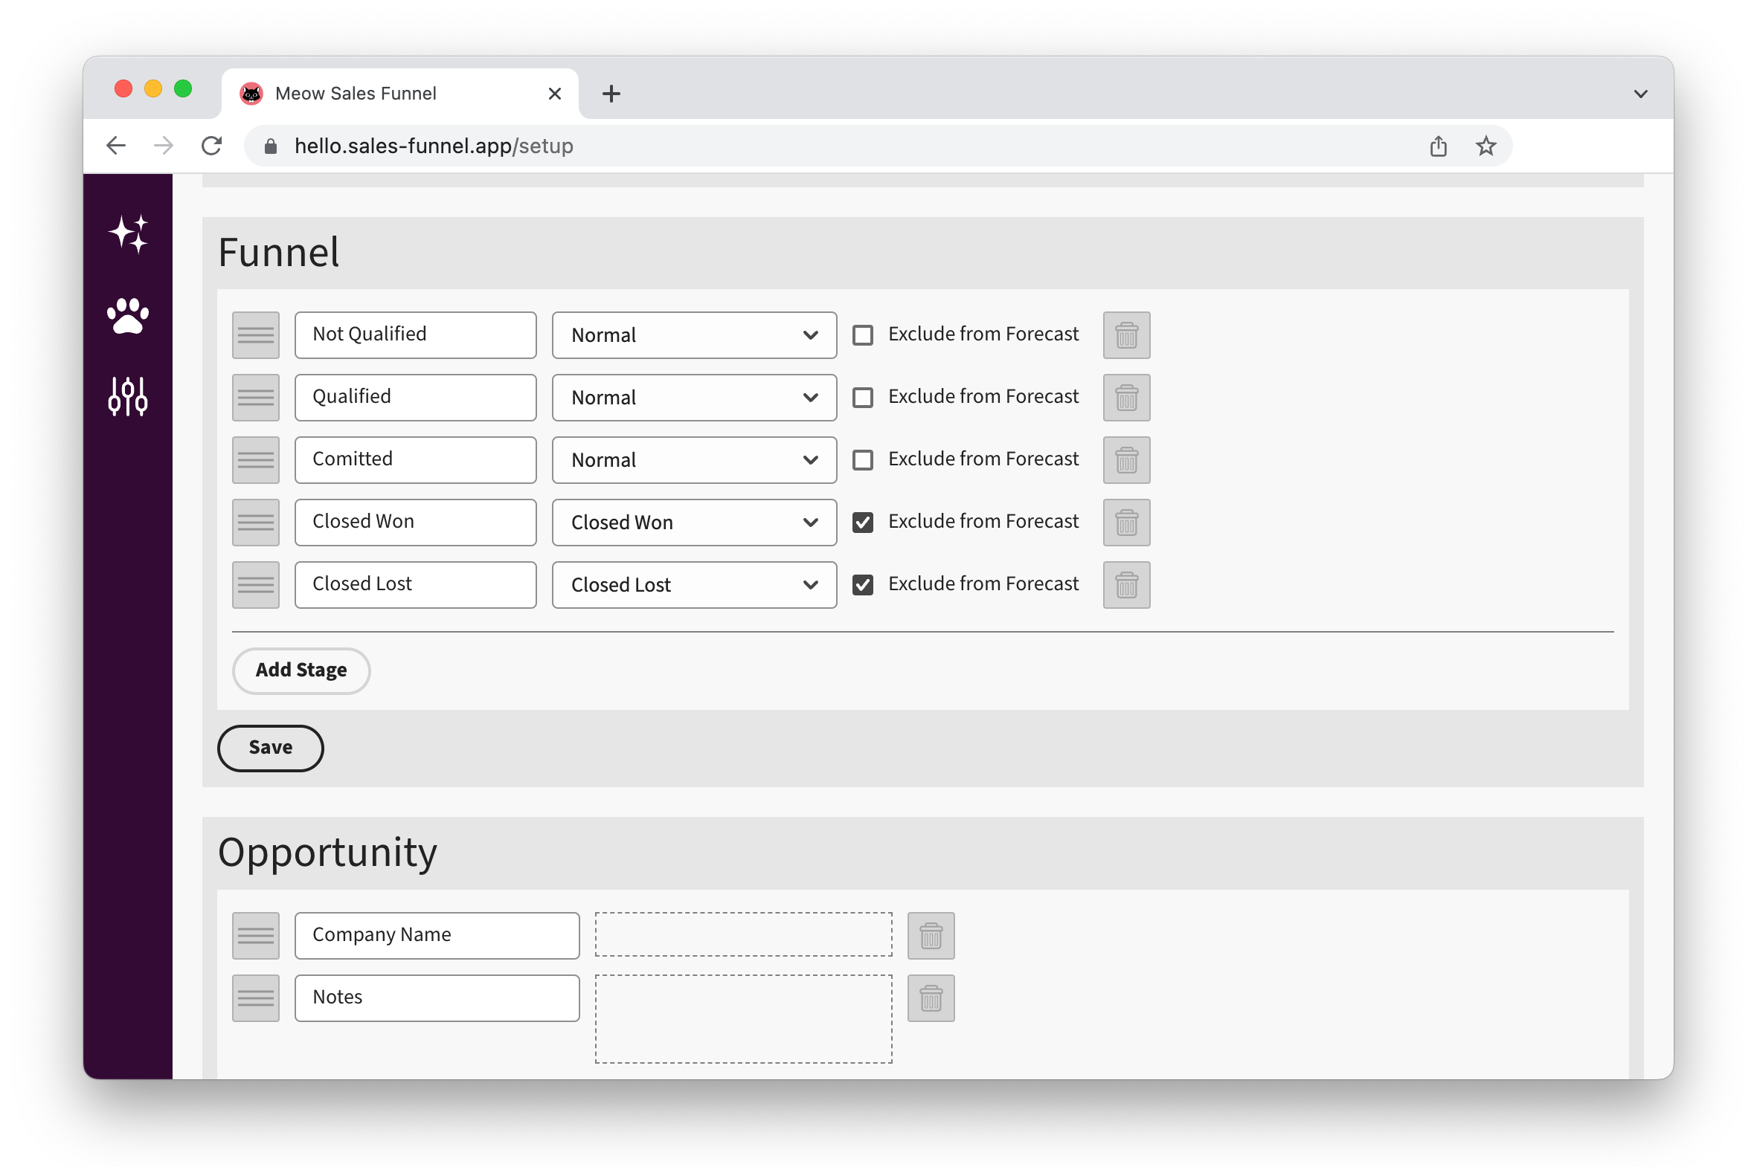
Task: Click trash icon for Closed Lost stage
Action: coord(1126,585)
